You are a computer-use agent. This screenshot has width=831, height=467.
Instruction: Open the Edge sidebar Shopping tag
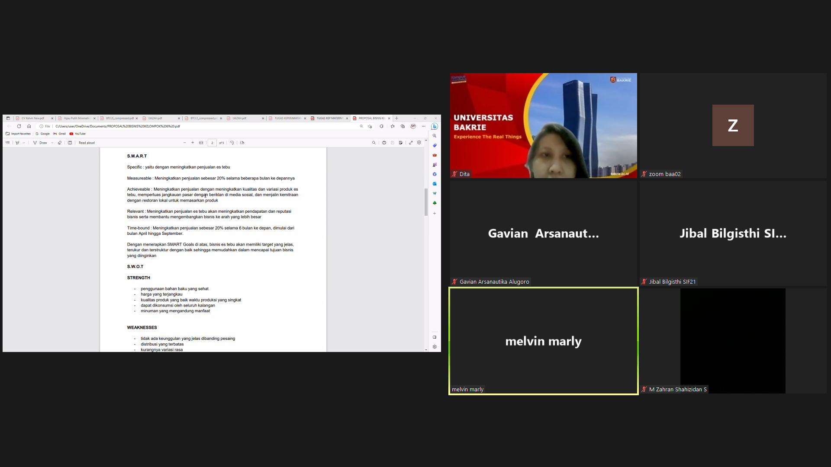pyautogui.click(x=435, y=145)
